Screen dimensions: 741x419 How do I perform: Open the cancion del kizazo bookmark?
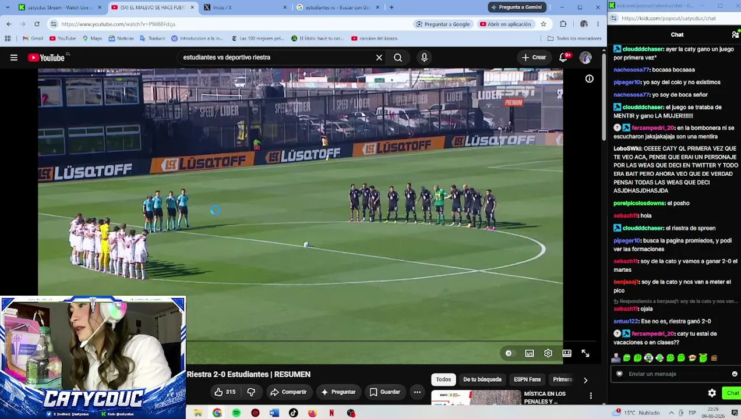point(374,38)
